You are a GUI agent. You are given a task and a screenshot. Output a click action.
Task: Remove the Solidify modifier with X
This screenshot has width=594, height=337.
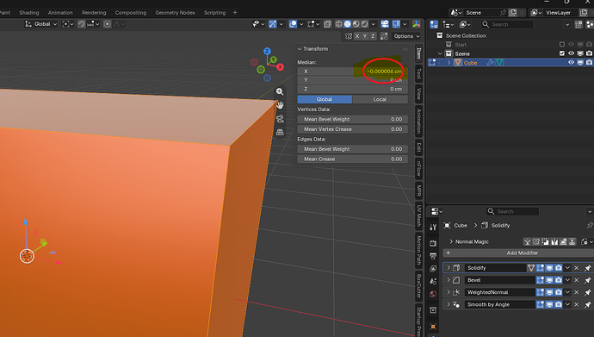pos(577,268)
